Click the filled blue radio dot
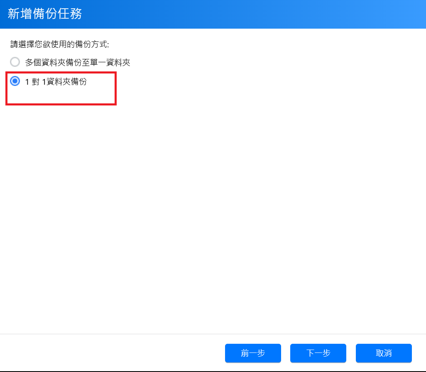The image size is (426, 372). pyautogui.click(x=15, y=81)
